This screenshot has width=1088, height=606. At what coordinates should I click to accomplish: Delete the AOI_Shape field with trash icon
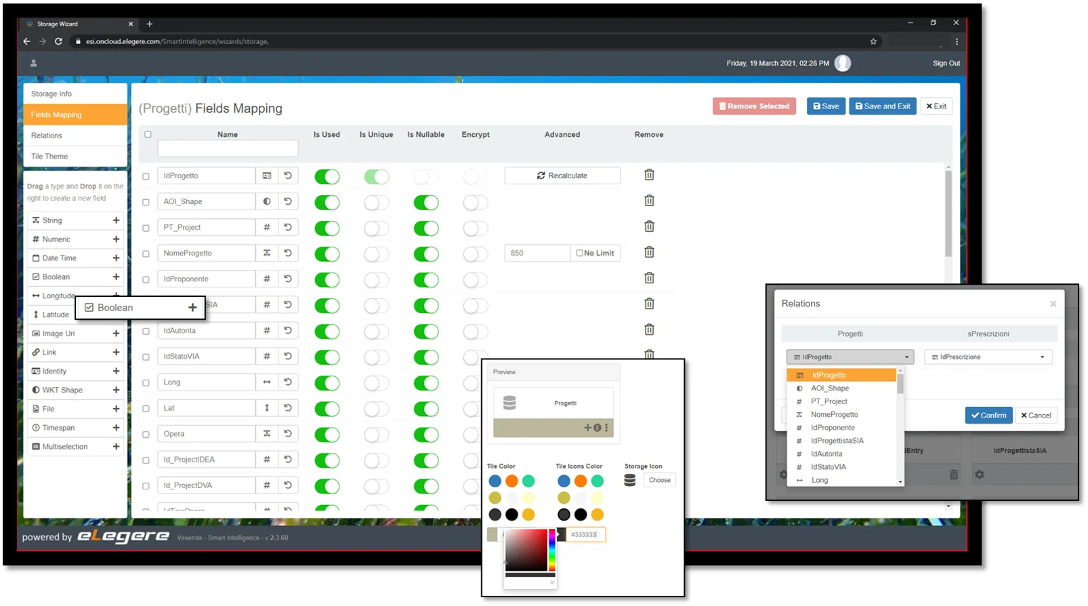pos(649,201)
